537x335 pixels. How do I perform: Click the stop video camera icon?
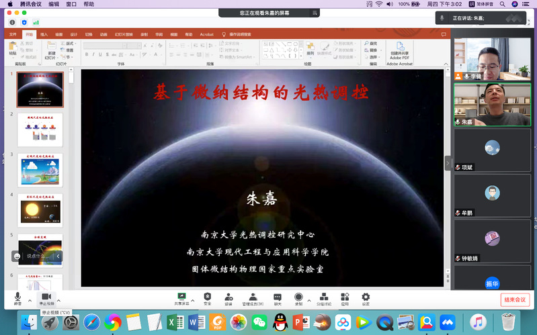[46, 297]
